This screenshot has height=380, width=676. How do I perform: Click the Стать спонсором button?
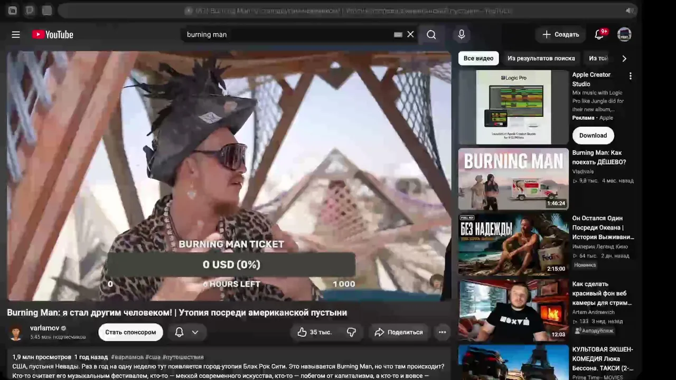click(x=130, y=332)
